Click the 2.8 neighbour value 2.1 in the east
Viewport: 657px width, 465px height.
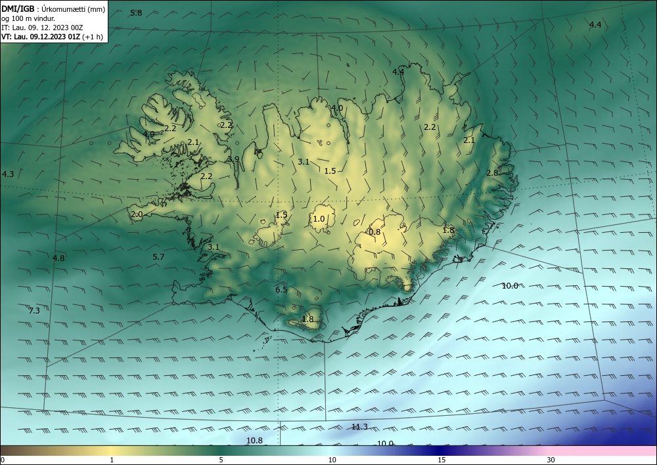(469, 140)
